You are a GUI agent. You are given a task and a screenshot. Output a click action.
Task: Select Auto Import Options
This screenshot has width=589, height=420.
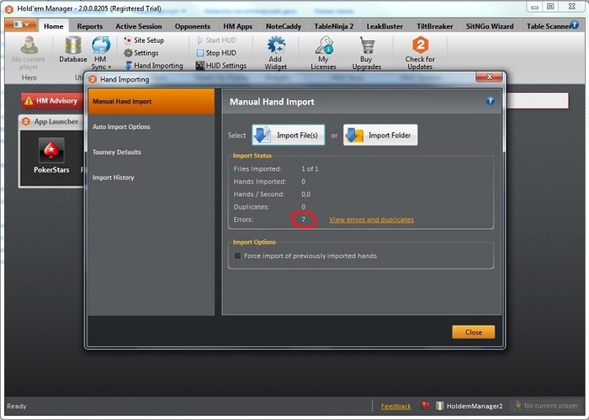(x=151, y=126)
